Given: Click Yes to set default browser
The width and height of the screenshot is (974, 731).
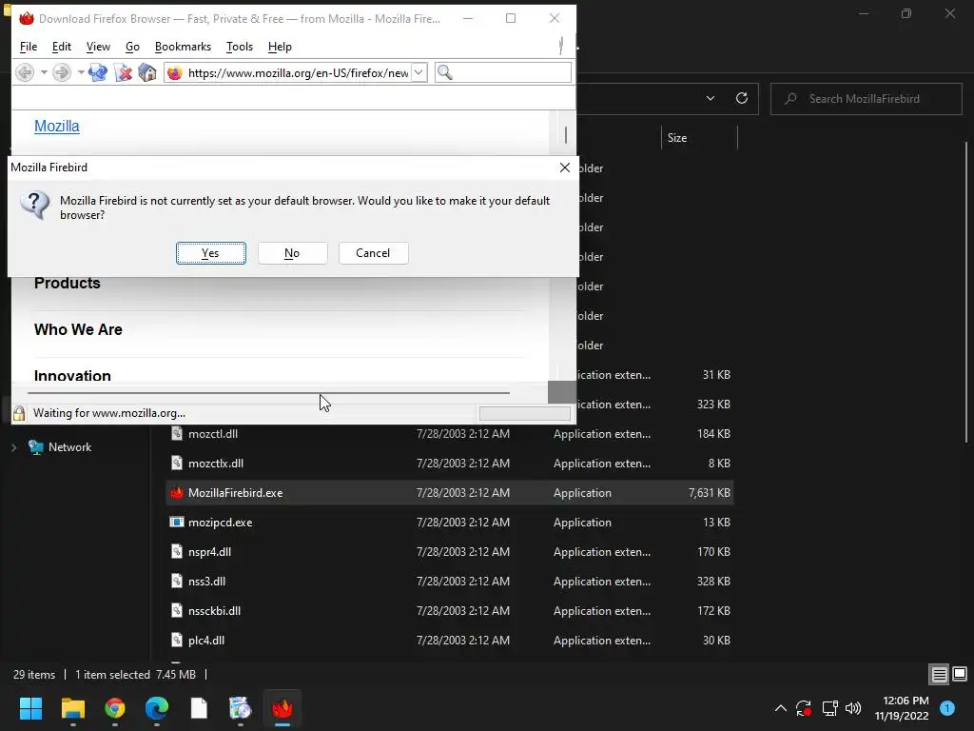Looking at the screenshot, I should (x=210, y=253).
